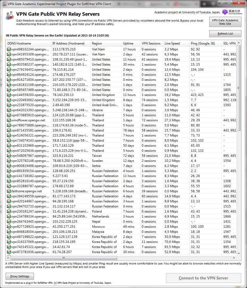Click the Ukraine region cell

point(97,110)
